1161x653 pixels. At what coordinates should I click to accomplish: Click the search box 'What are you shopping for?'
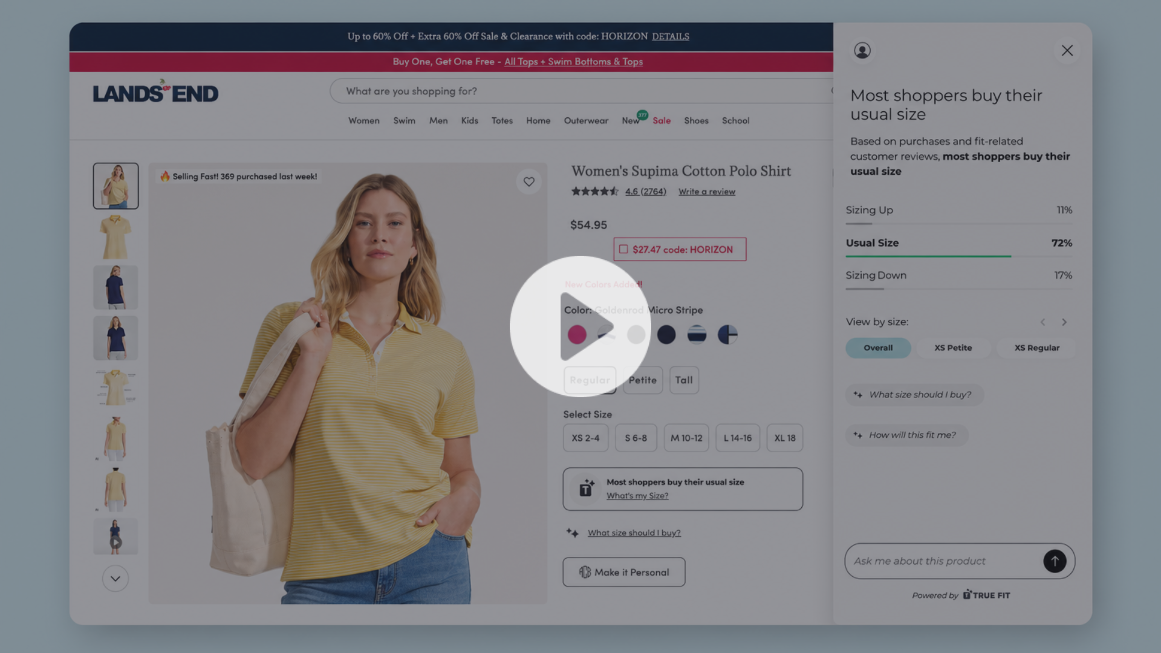[x=580, y=91]
